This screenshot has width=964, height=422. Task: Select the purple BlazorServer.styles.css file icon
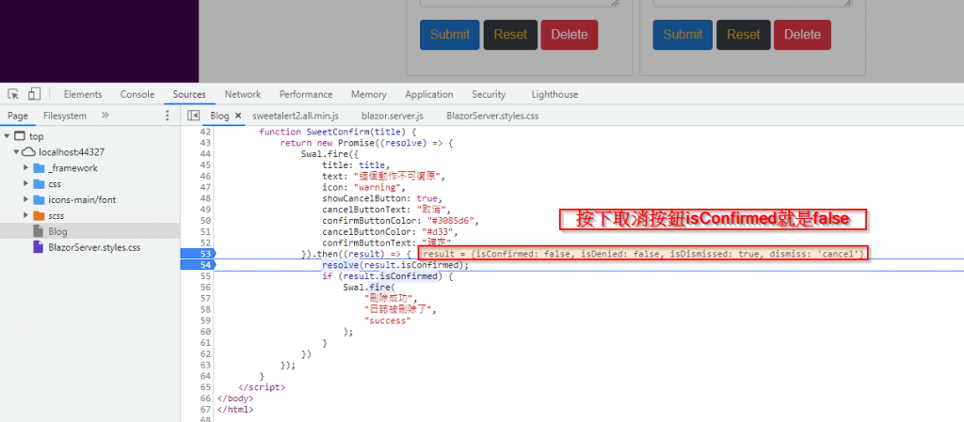pos(38,248)
